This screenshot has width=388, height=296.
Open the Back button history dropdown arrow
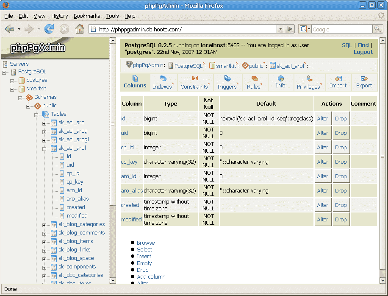pyautogui.click(x=19, y=29)
